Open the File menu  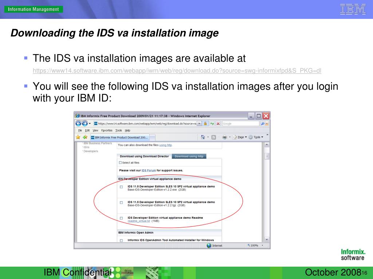pyautogui.click(x=80, y=130)
